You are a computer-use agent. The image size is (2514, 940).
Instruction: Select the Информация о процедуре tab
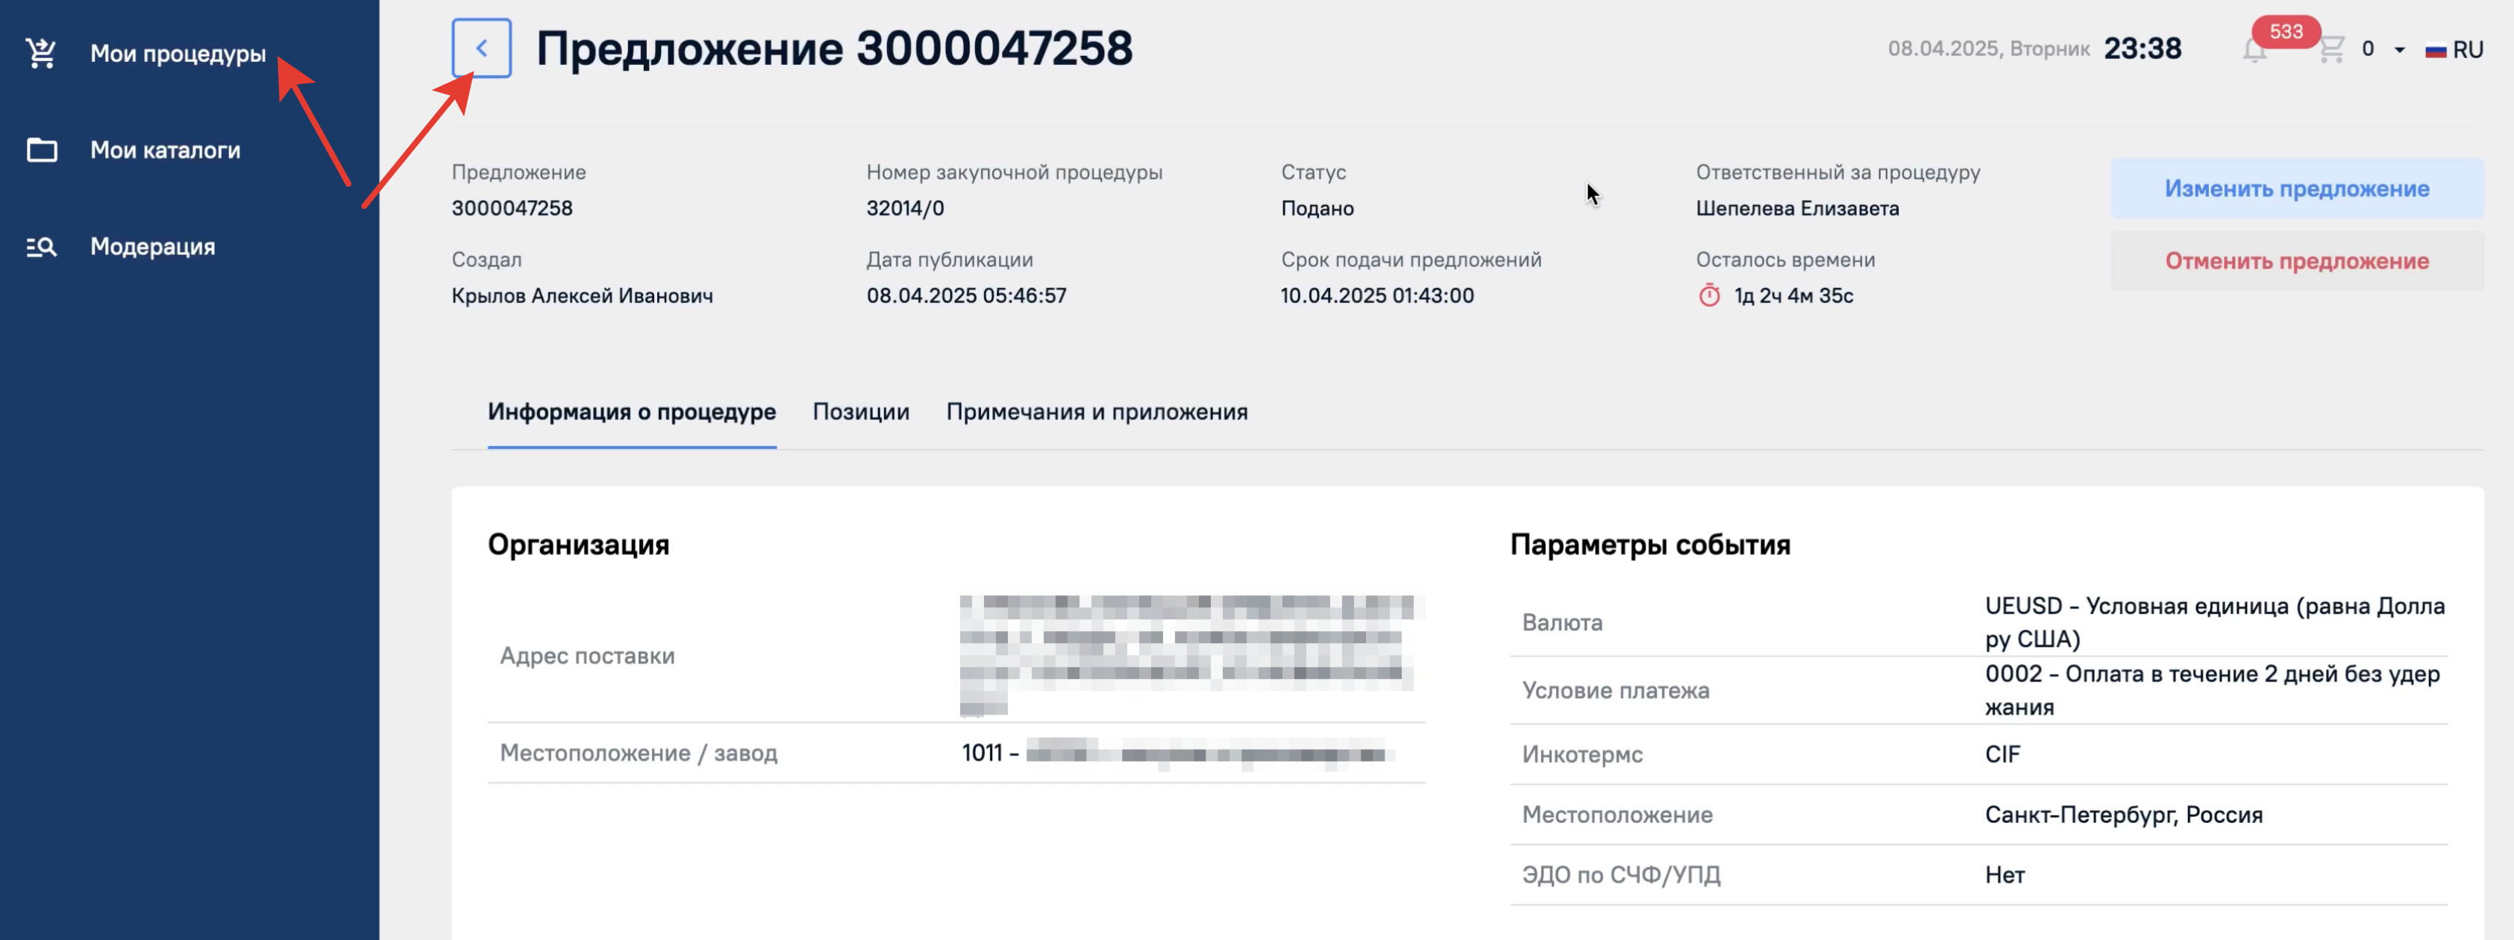tap(631, 412)
